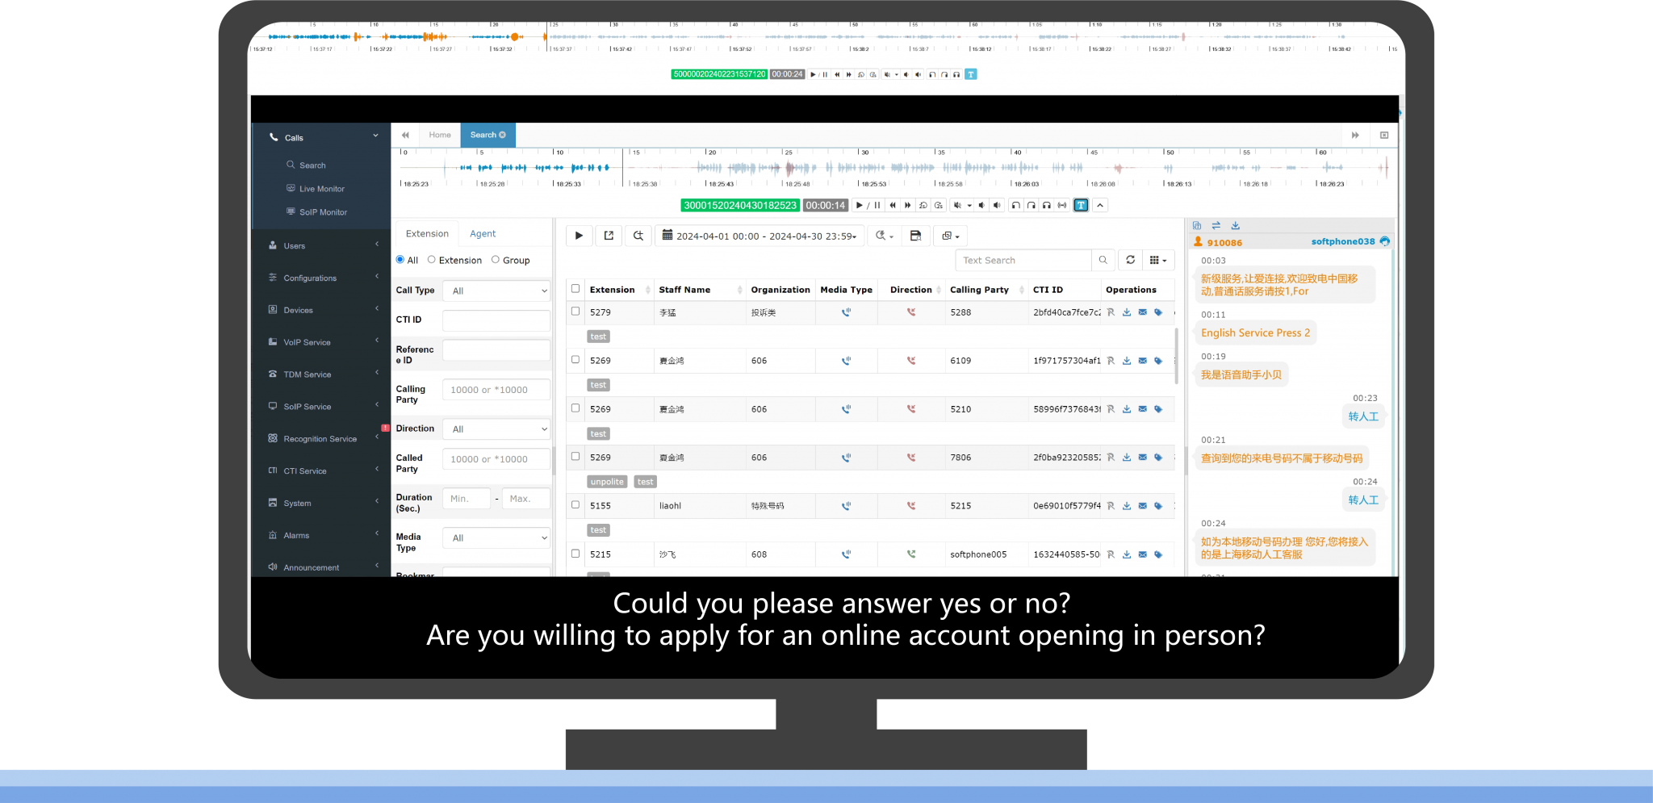
Task: Open the Direction dropdown
Action: (497, 429)
